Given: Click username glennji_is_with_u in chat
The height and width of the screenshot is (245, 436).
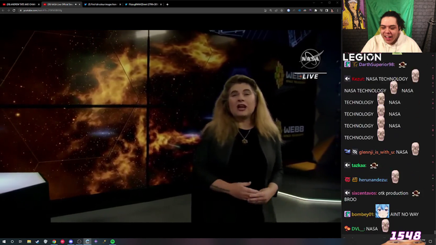Looking at the screenshot, I should coord(377,152).
